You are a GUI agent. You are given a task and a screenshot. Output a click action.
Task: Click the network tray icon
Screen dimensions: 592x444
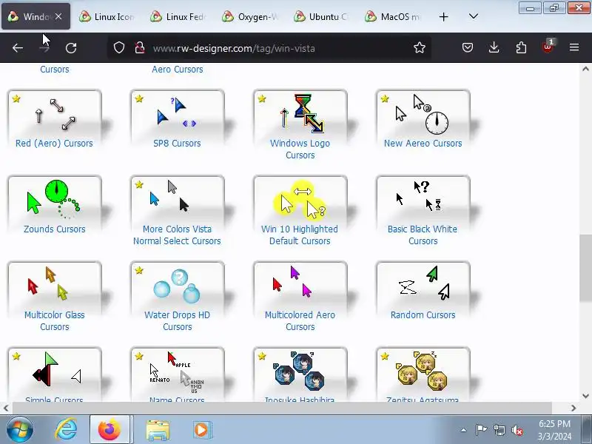[x=499, y=430]
